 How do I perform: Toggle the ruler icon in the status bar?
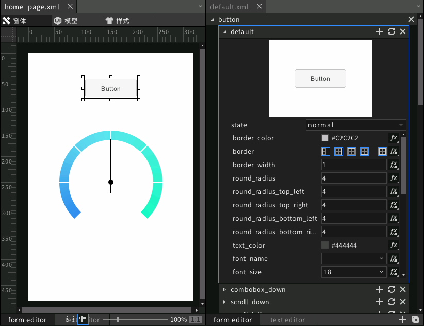tap(83, 319)
